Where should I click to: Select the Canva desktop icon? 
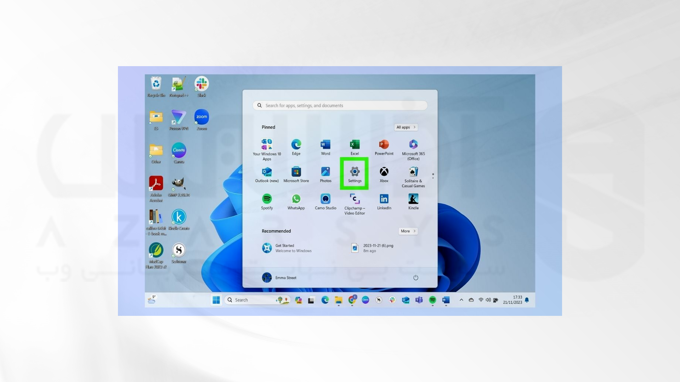click(x=178, y=153)
